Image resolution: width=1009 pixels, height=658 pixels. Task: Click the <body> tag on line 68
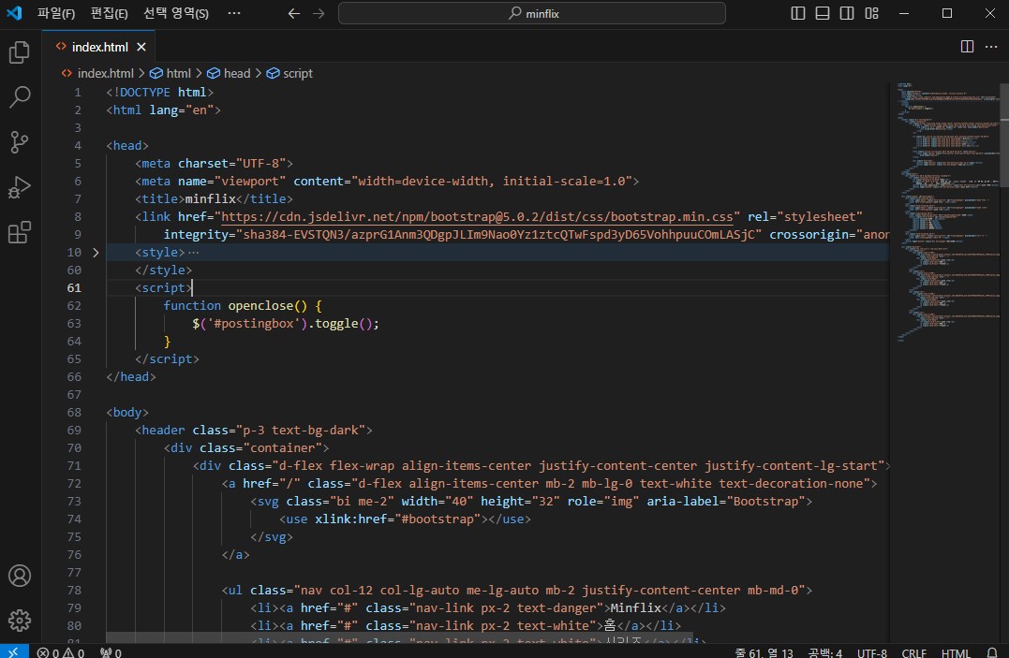(x=127, y=412)
